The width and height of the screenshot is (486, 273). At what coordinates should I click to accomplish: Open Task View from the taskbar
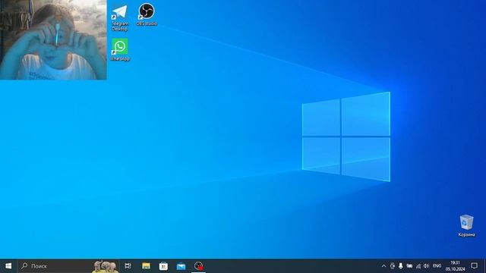coord(128,266)
